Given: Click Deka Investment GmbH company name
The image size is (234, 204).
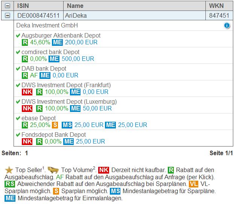Looking at the screenshot, I should pyautogui.click(x=47, y=25).
